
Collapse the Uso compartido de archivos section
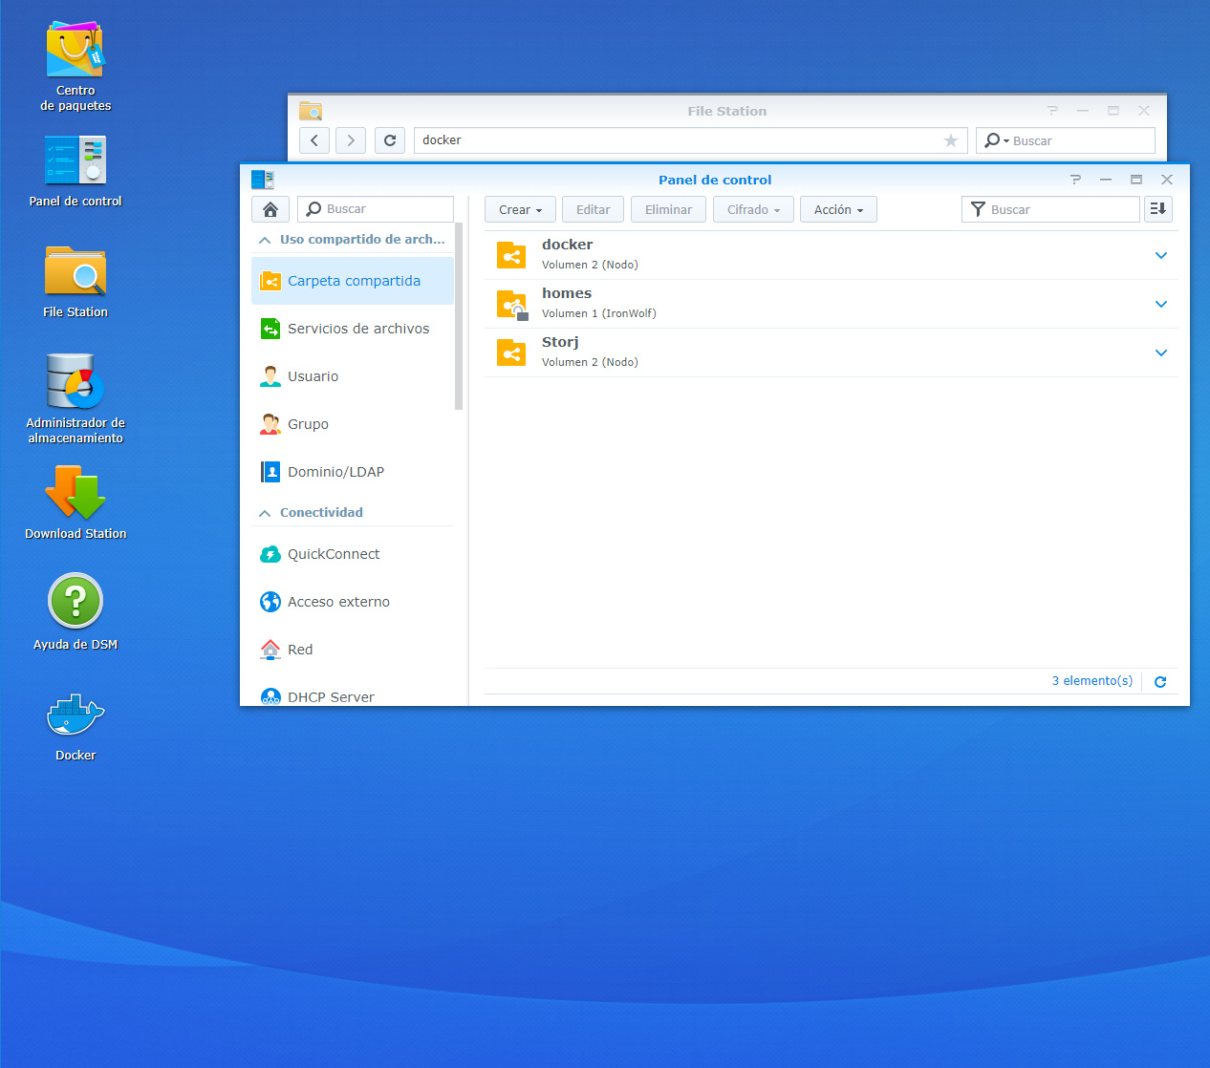click(x=265, y=240)
